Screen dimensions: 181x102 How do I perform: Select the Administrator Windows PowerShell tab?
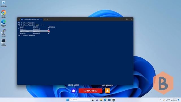(31, 20)
